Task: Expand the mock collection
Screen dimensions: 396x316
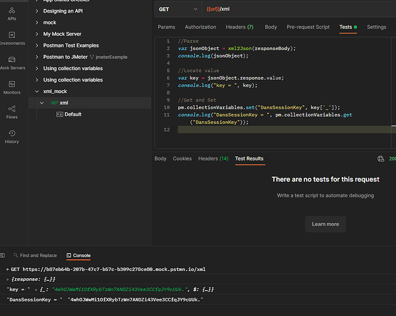Action: 37,23
